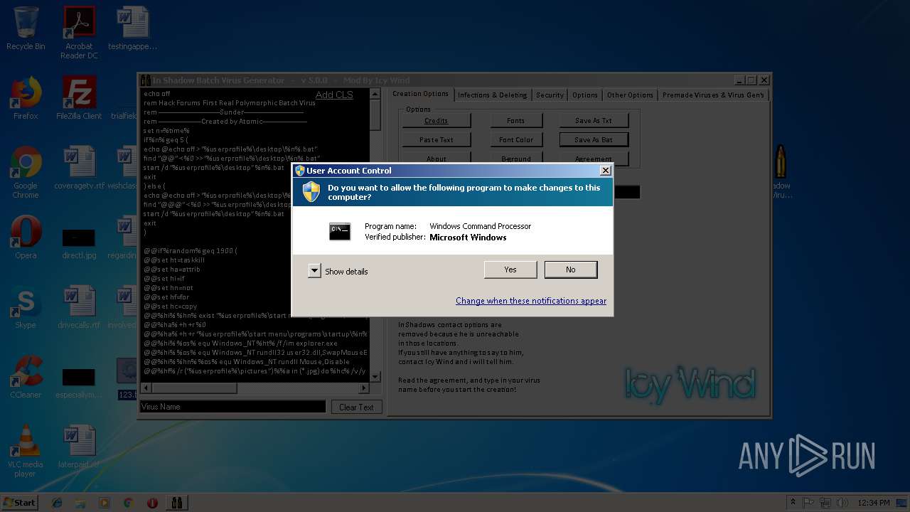The height and width of the screenshot is (512, 910).
Task: Open directl.jpg file icon
Action: click(79, 242)
